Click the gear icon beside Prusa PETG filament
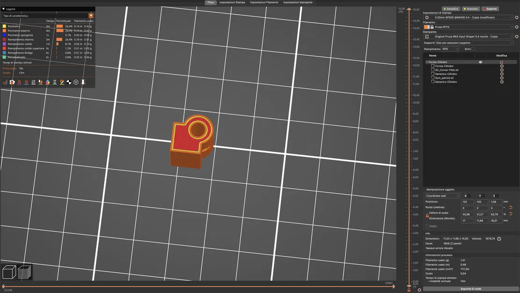This screenshot has height=293, width=520. pyautogui.click(x=516, y=27)
